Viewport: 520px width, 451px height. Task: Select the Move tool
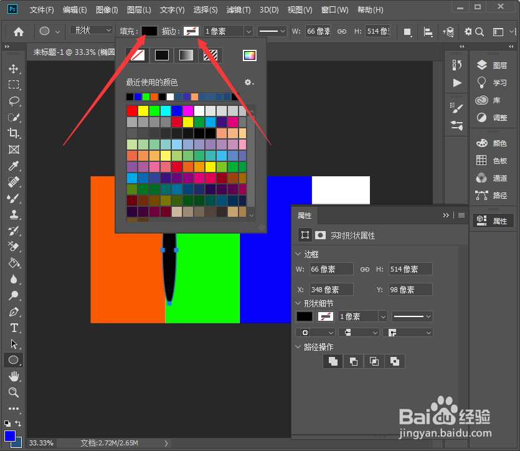[x=14, y=69]
